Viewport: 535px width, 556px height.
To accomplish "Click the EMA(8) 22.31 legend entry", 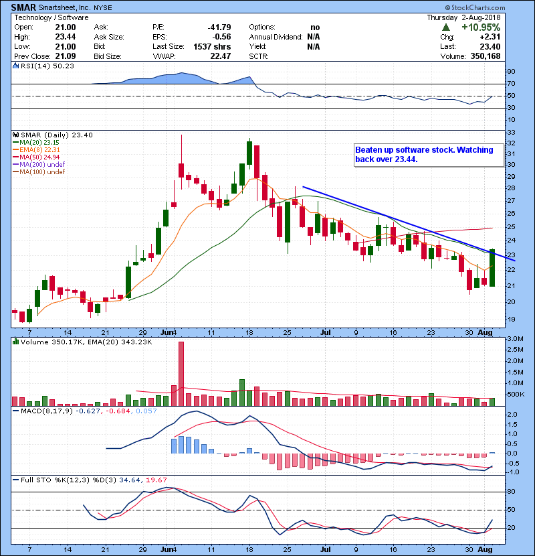I will point(36,149).
